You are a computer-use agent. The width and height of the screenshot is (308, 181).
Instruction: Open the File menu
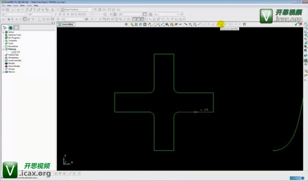coord(3,5)
